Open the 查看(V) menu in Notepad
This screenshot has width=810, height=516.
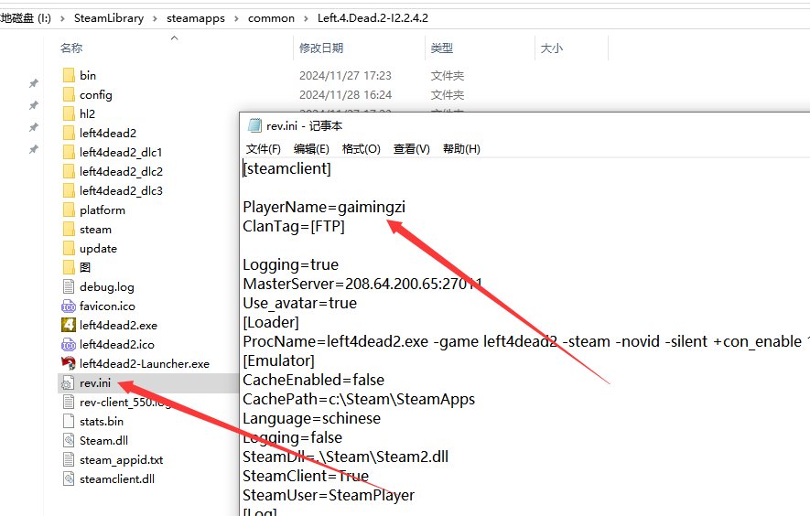(x=411, y=149)
